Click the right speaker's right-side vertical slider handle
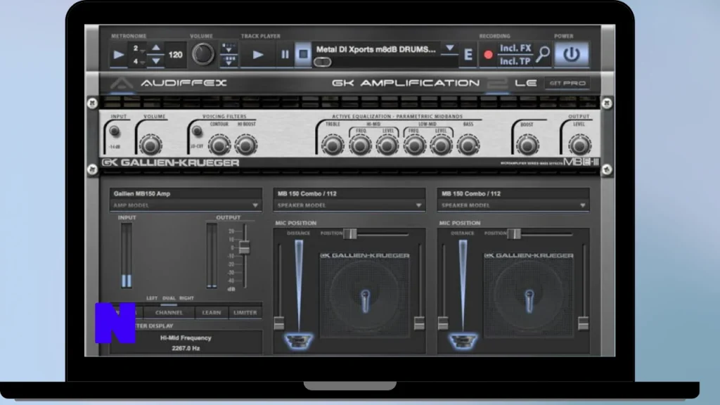 click(x=583, y=323)
